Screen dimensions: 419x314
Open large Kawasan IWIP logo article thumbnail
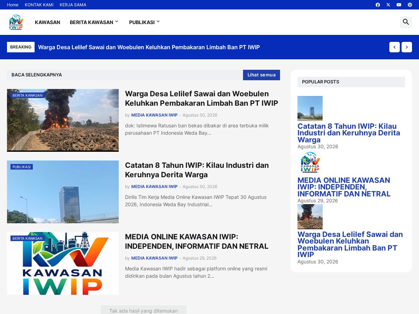(x=63, y=263)
